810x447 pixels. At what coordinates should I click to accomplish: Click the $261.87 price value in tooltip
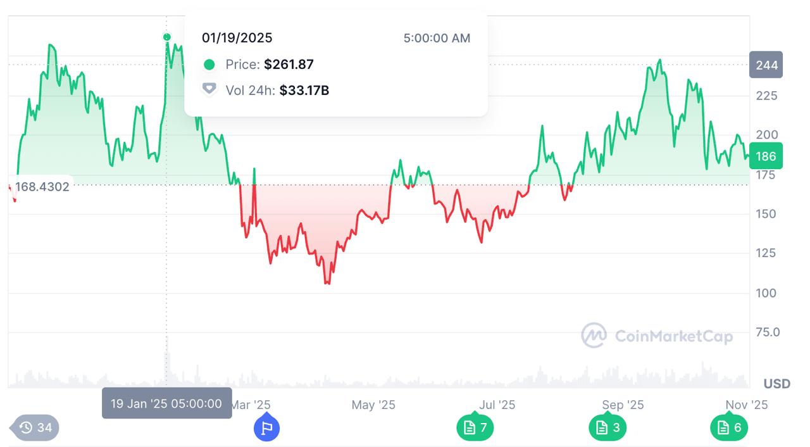tap(289, 65)
